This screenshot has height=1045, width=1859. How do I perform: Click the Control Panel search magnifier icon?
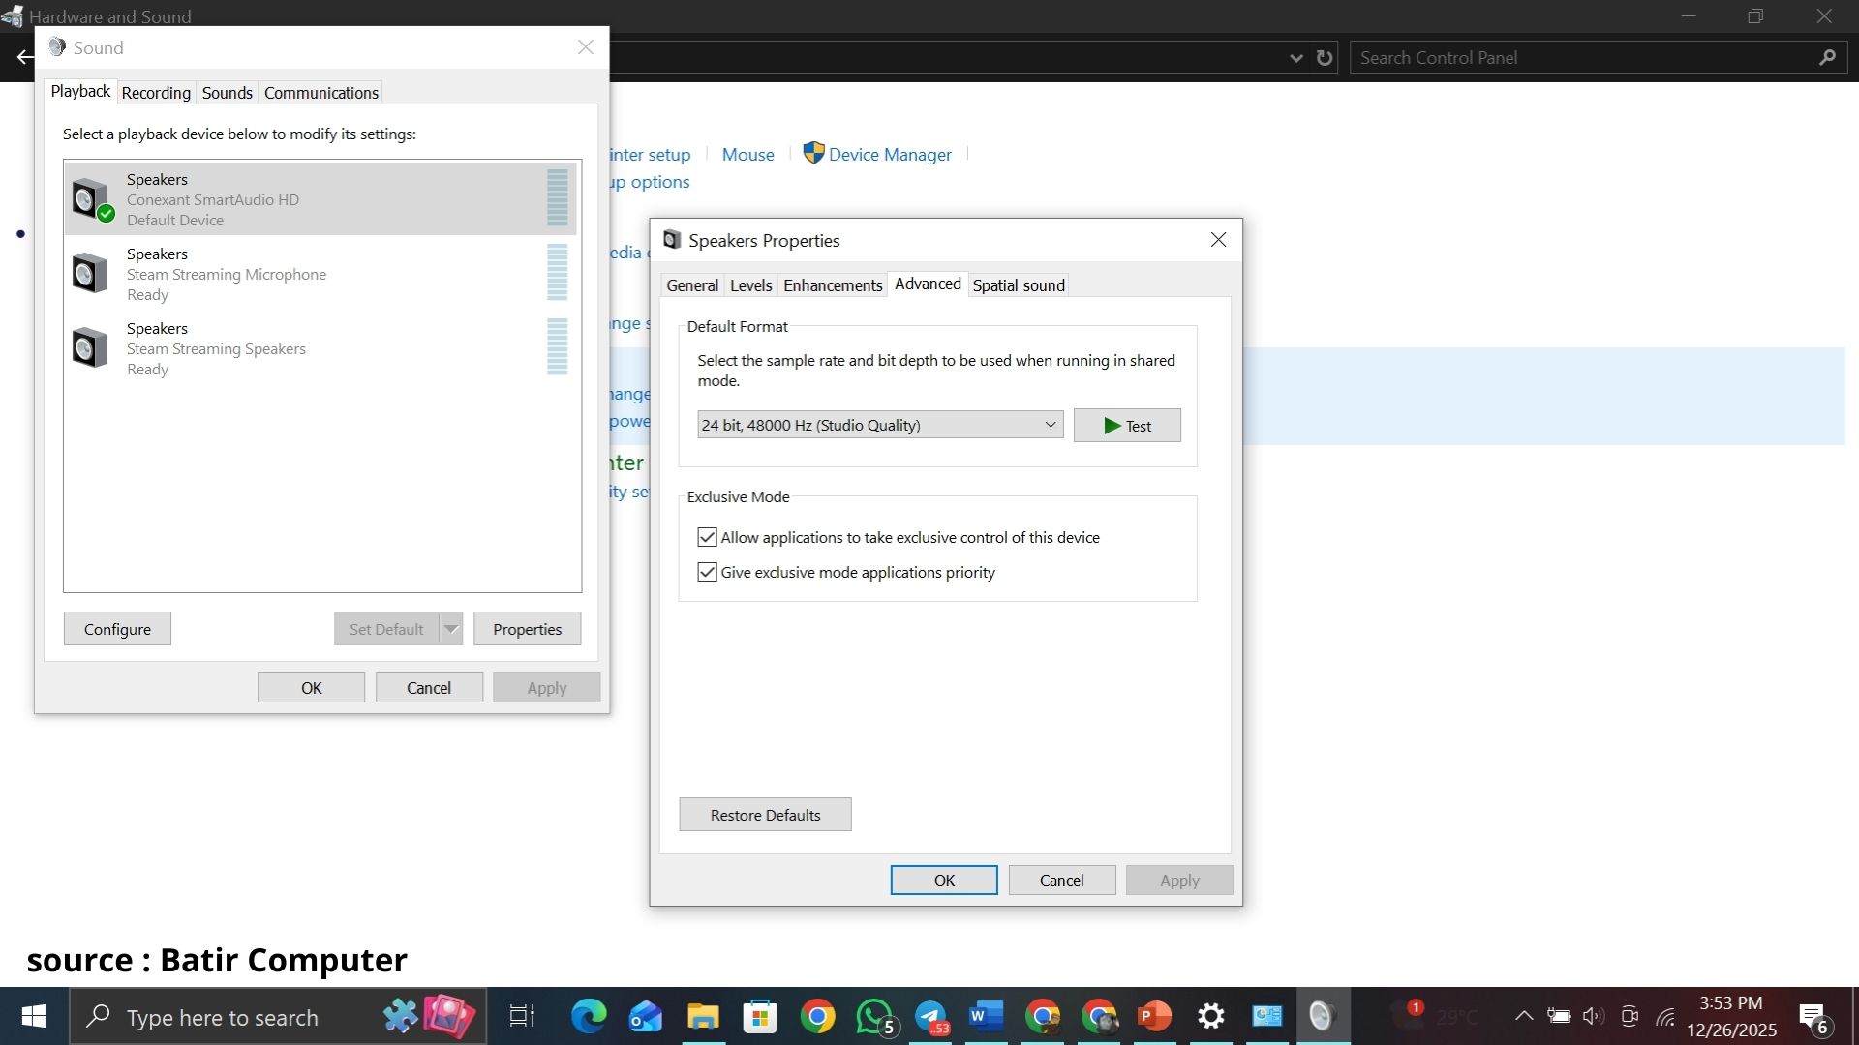[x=1827, y=58]
